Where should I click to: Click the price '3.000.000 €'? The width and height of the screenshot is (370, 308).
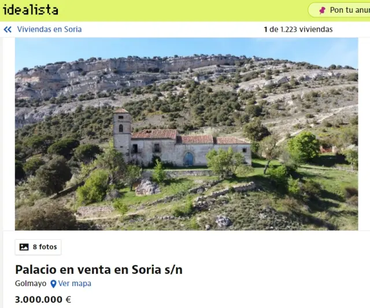pyautogui.click(x=43, y=299)
